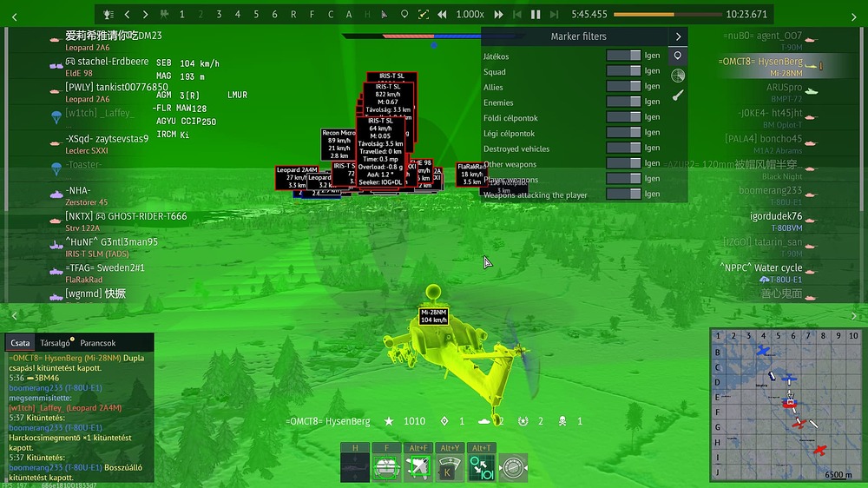Image resolution: width=868 pixels, height=488 pixels.
Task: Open the replay leaderboard trophy icon
Action: (108, 15)
